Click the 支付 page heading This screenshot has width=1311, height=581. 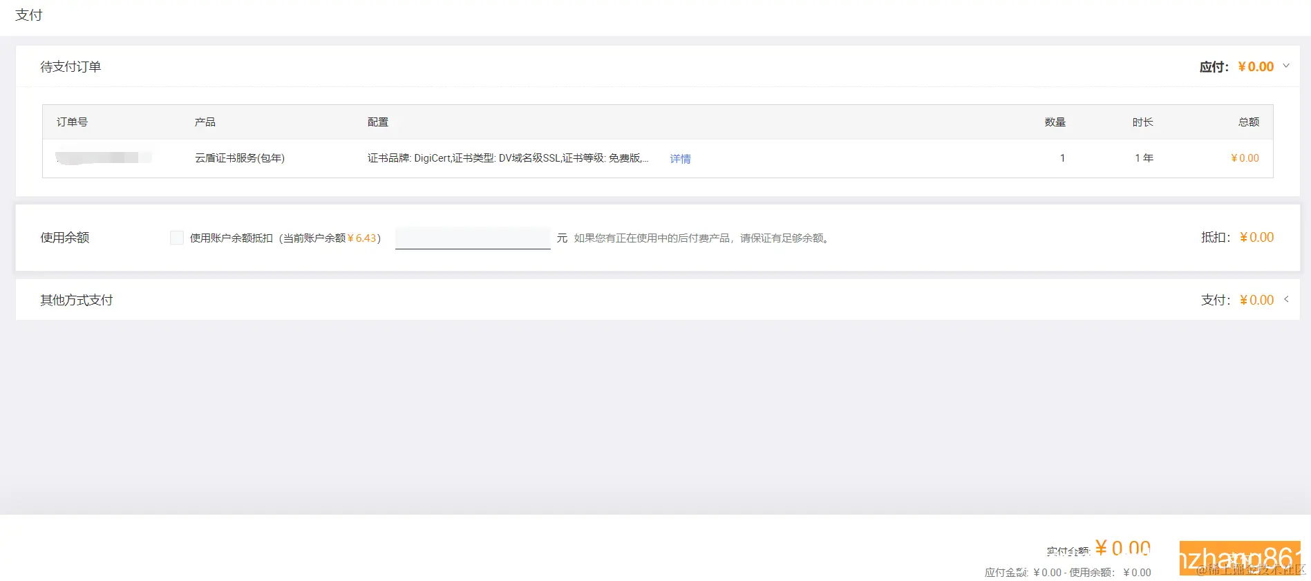(28, 15)
